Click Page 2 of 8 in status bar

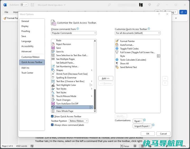(x=7, y=146)
